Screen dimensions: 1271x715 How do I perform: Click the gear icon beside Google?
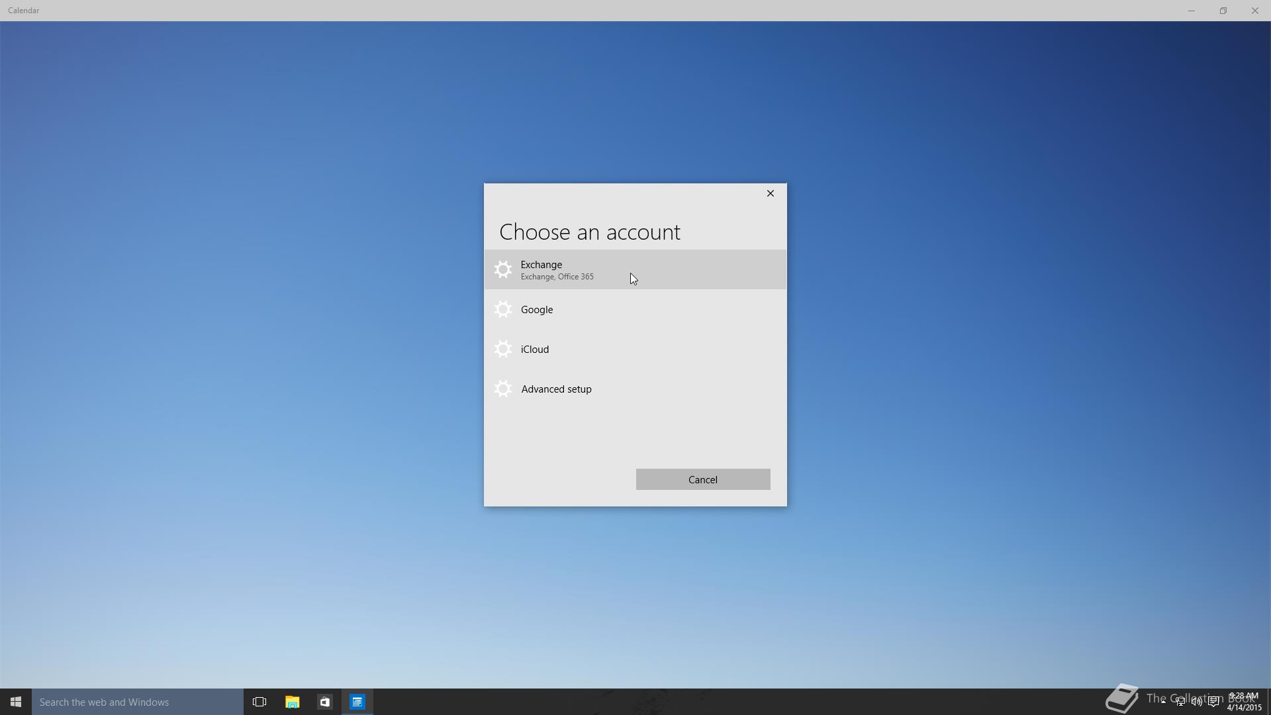click(x=503, y=309)
